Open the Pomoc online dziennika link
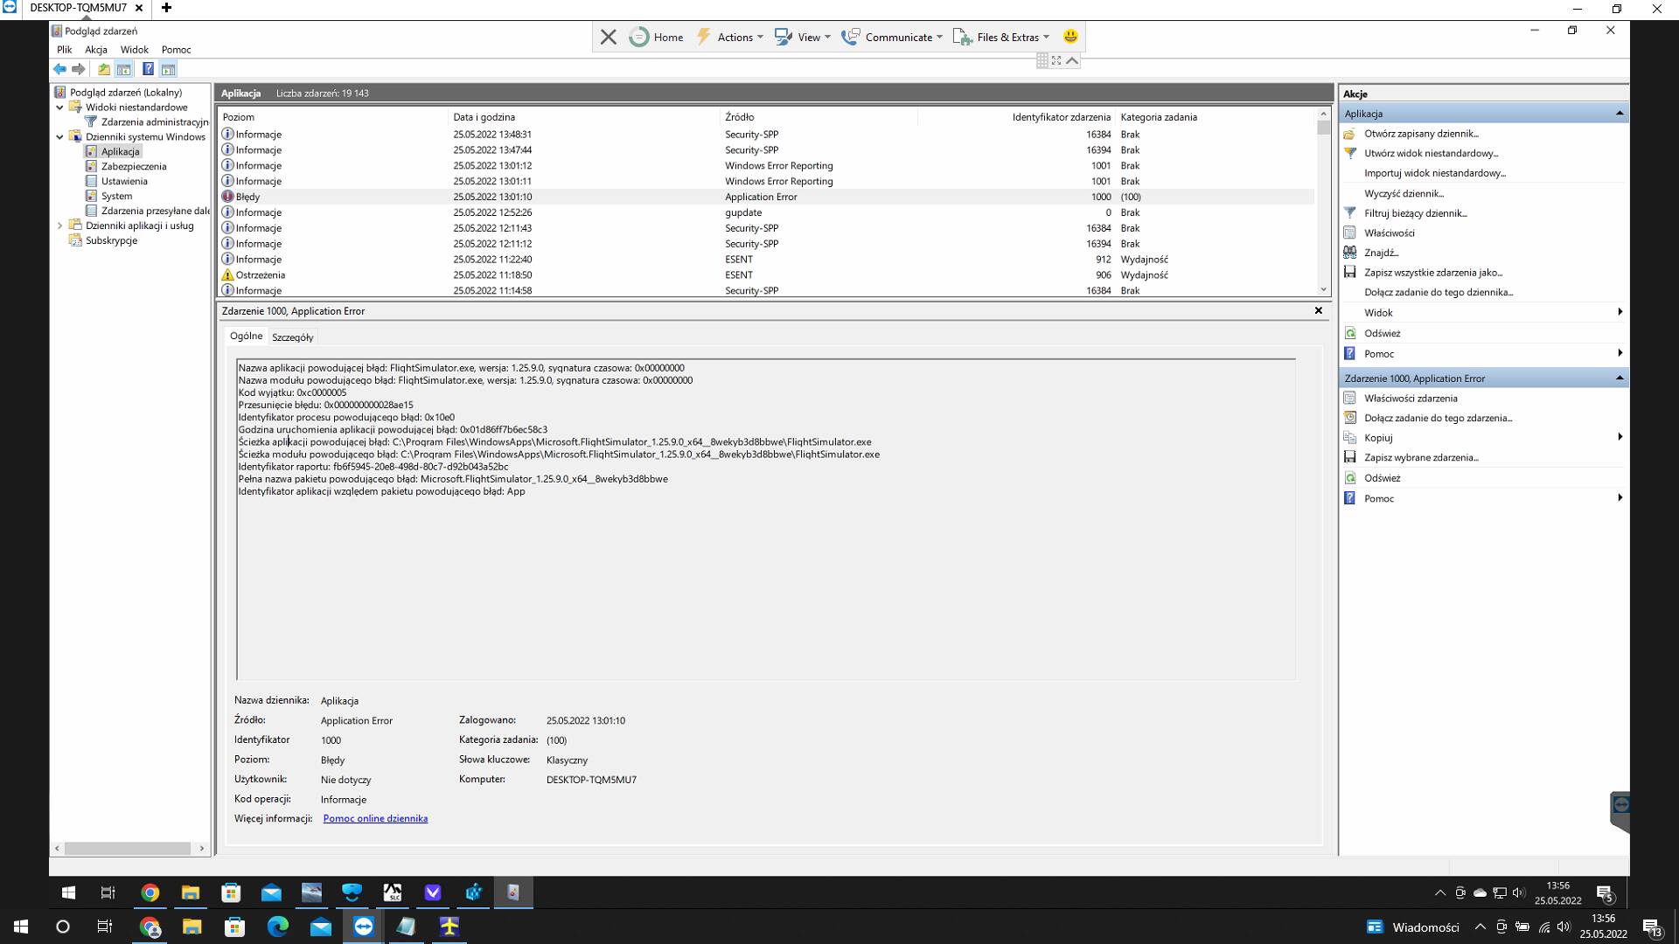The width and height of the screenshot is (1679, 944). point(375,818)
